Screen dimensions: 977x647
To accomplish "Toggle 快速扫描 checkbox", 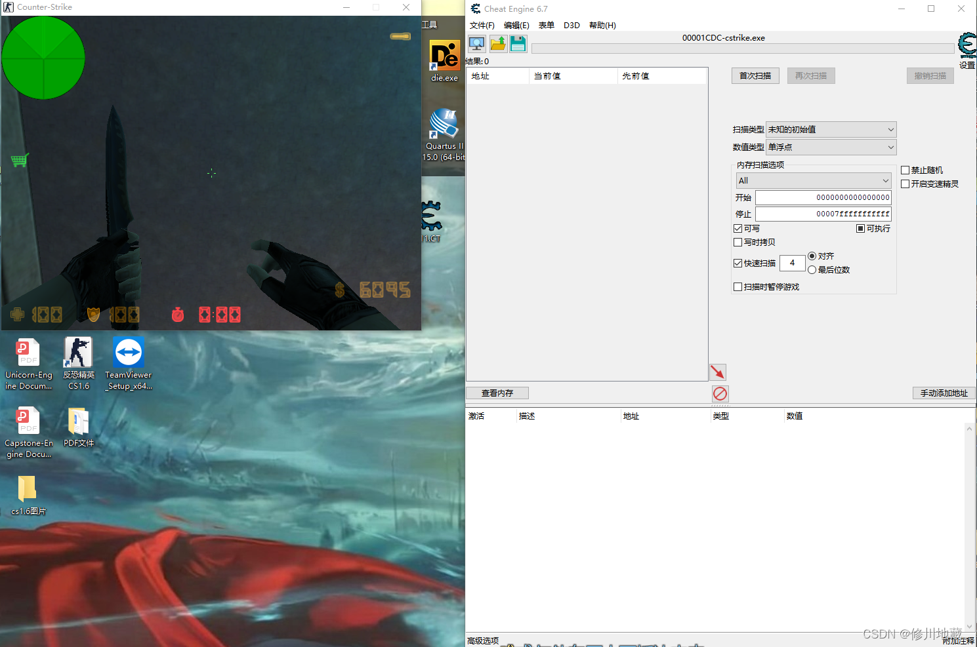I will tap(738, 264).
